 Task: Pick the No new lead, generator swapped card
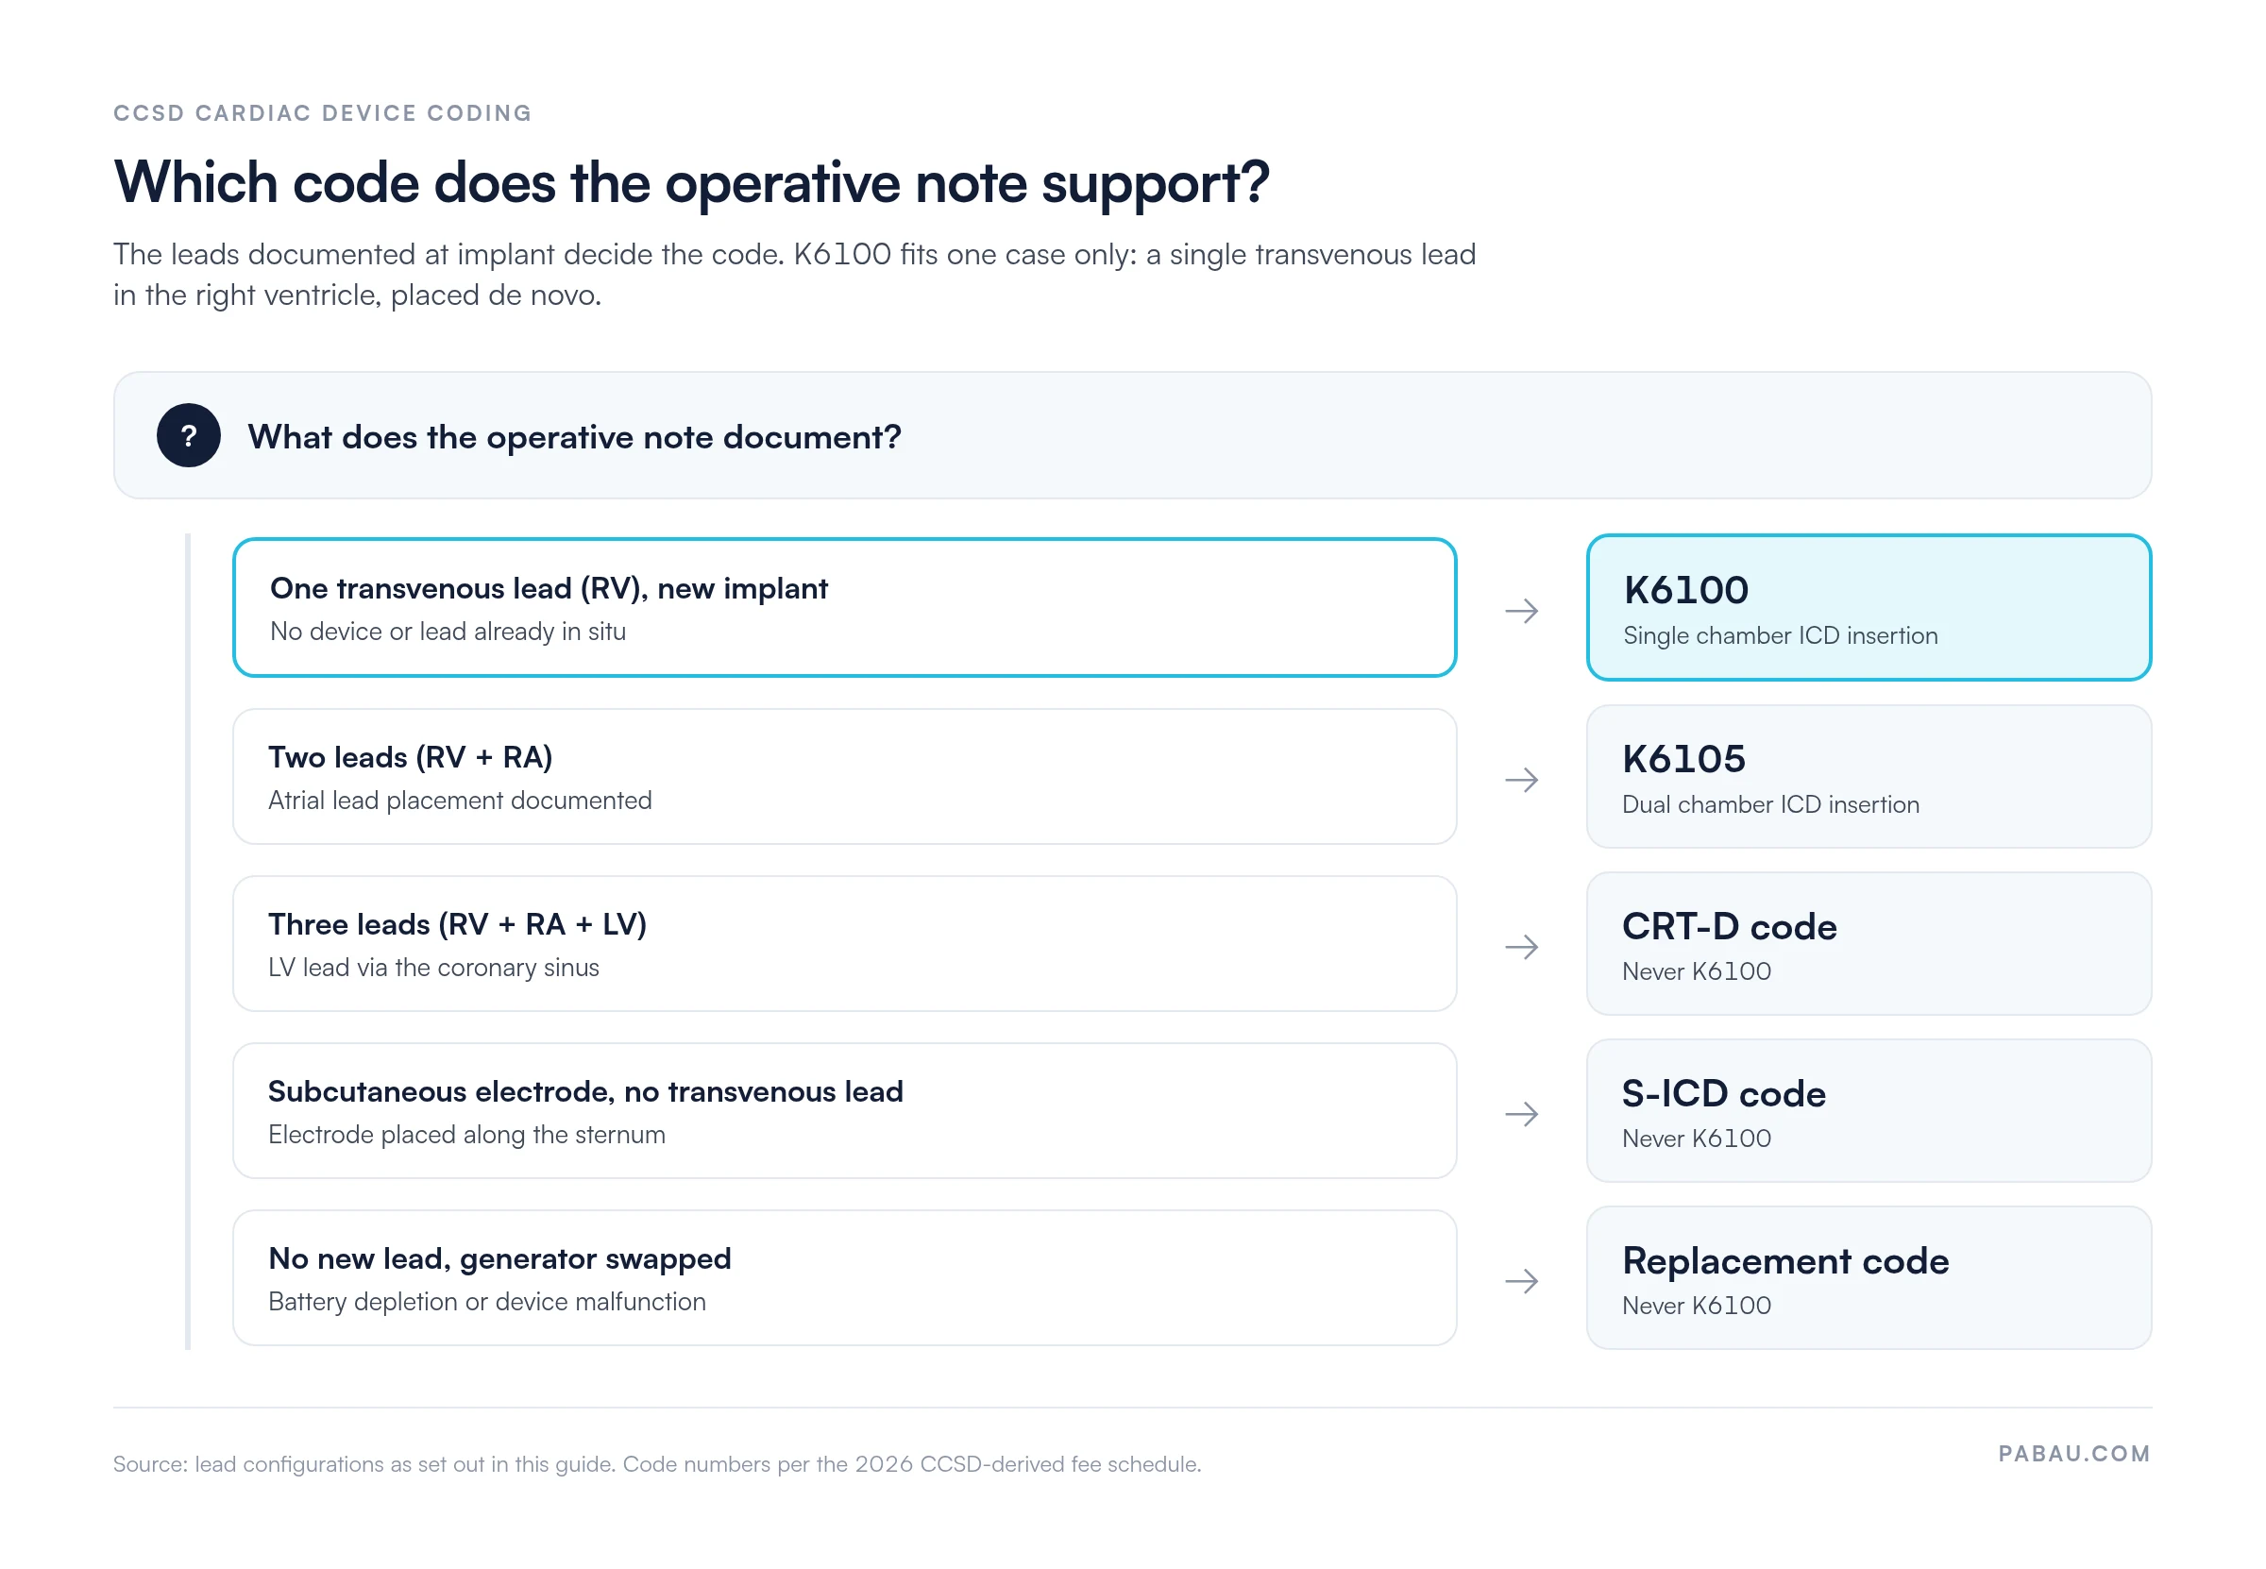tap(844, 1278)
